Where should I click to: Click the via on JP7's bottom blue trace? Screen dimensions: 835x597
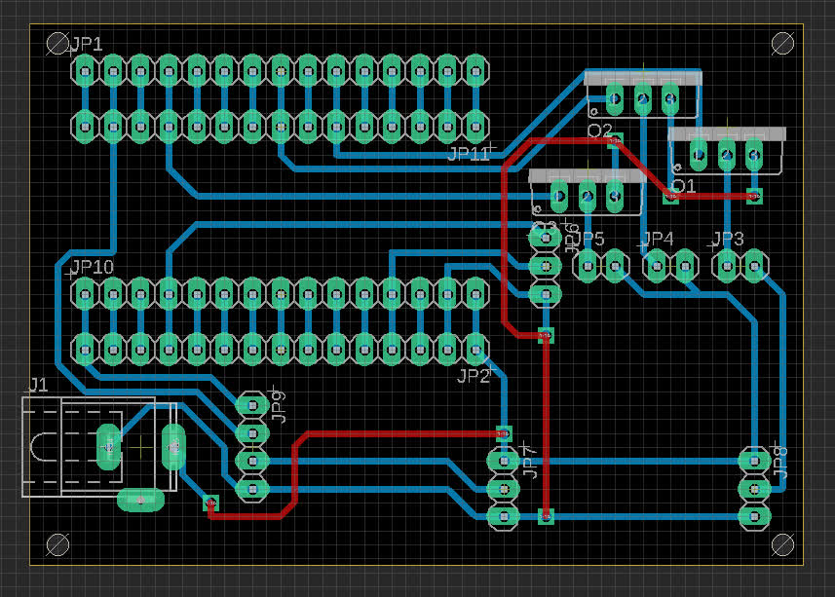point(546,515)
